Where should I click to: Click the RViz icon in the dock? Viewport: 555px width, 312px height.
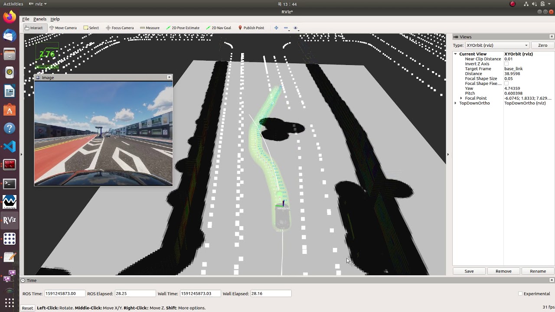pos(10,220)
